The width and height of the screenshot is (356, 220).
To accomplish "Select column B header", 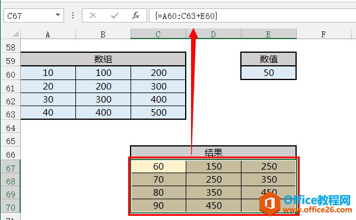I will pos(103,34).
